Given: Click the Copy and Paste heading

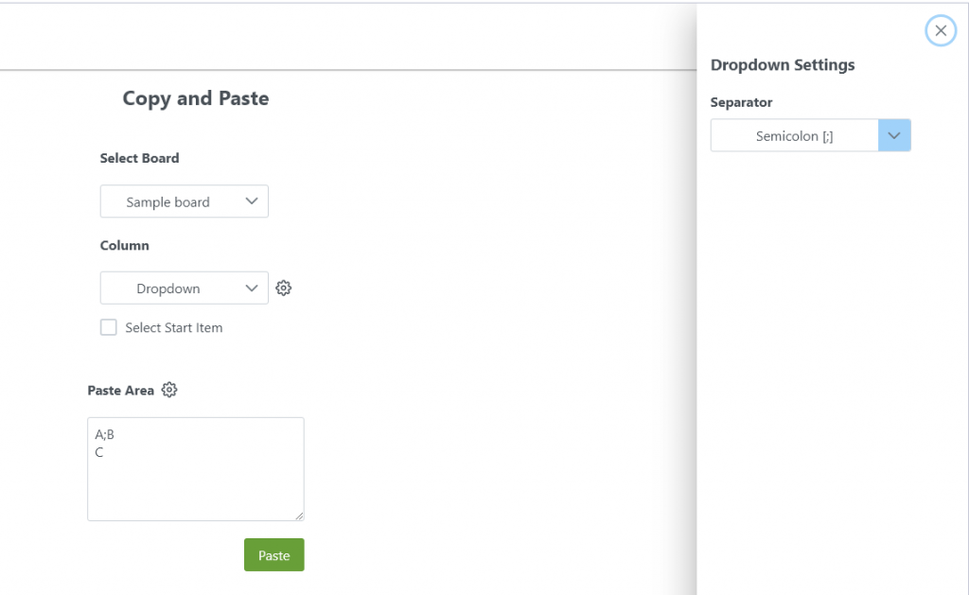Looking at the screenshot, I should pyautogui.click(x=195, y=99).
